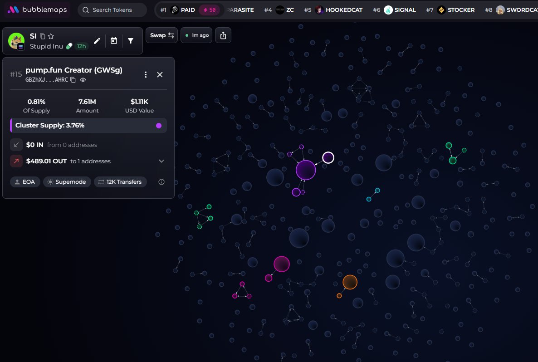Click the Swap button
This screenshot has width=538, height=362.
point(161,35)
